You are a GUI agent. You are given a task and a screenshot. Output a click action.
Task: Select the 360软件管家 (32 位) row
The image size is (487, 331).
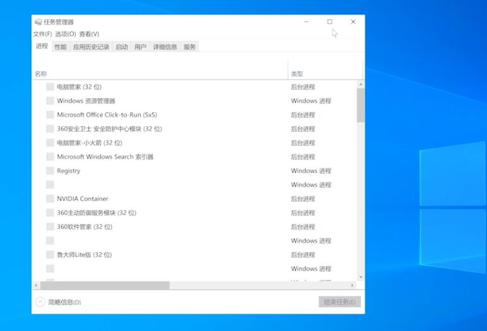194,226
